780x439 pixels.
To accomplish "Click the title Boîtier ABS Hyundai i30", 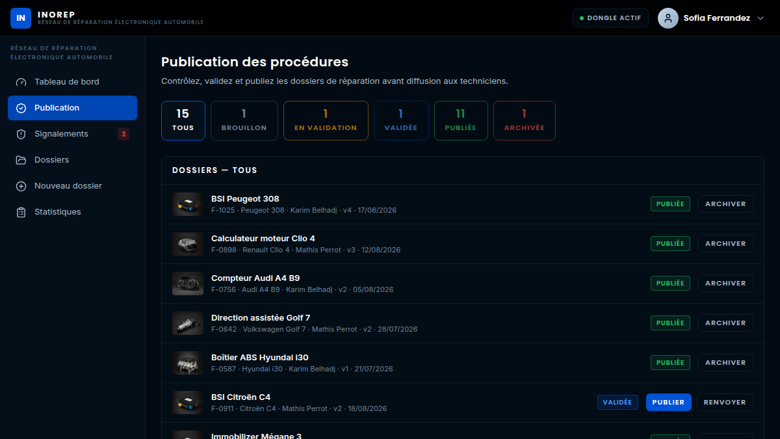I will (260, 358).
